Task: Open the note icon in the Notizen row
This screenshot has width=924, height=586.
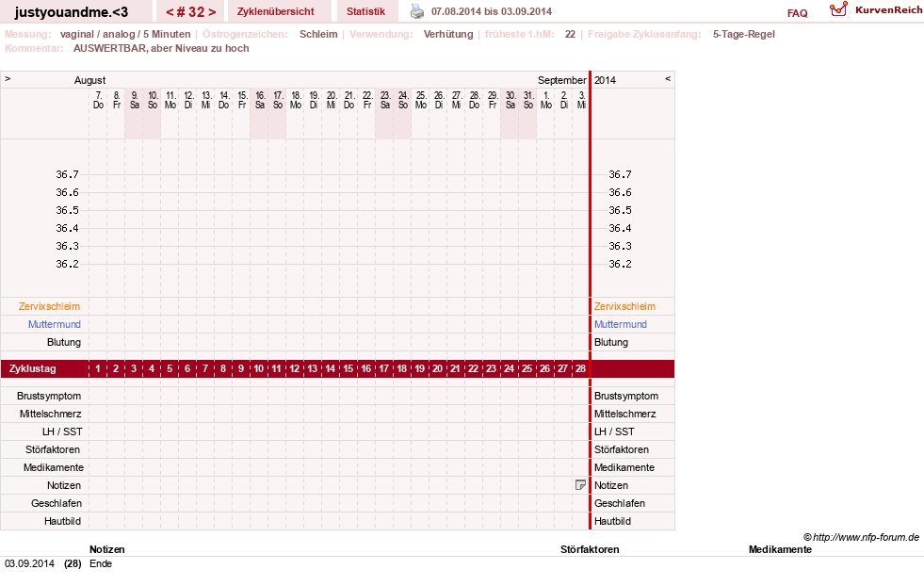Action: point(580,484)
